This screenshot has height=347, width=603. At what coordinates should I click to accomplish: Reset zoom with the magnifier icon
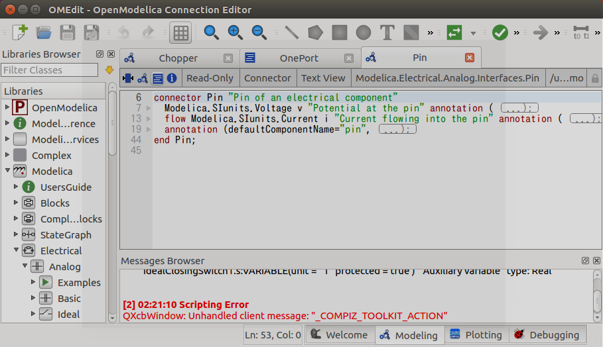211,32
